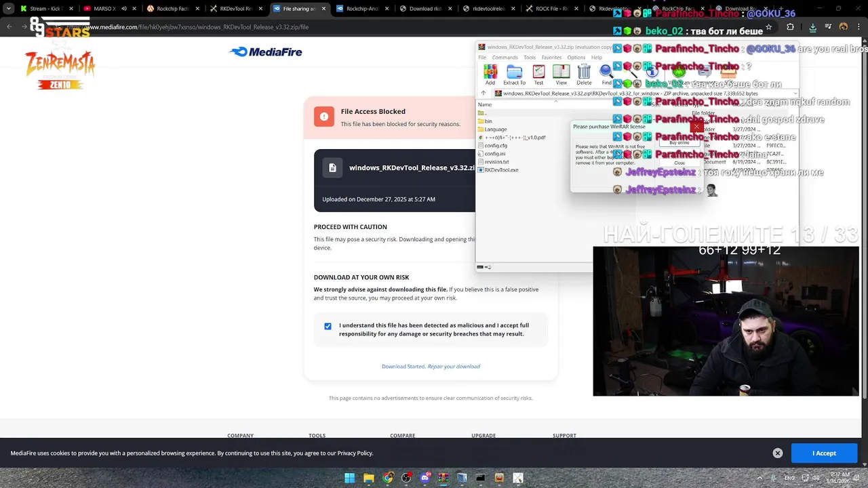Open the Help menu in WinRAR

pyautogui.click(x=597, y=58)
